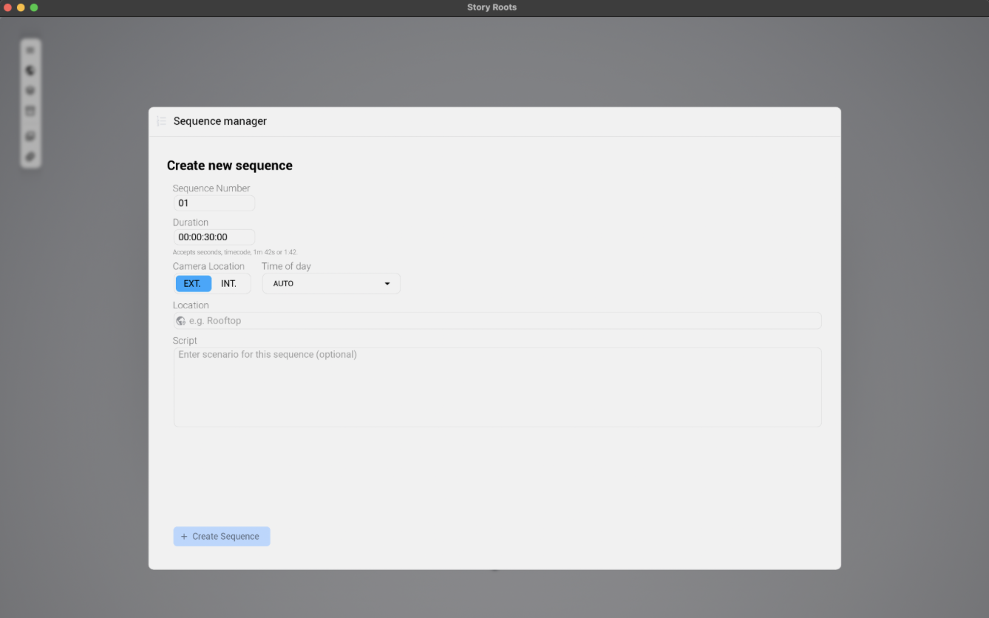Click the Sequence manager list icon
This screenshot has height=618, width=989.
click(161, 121)
